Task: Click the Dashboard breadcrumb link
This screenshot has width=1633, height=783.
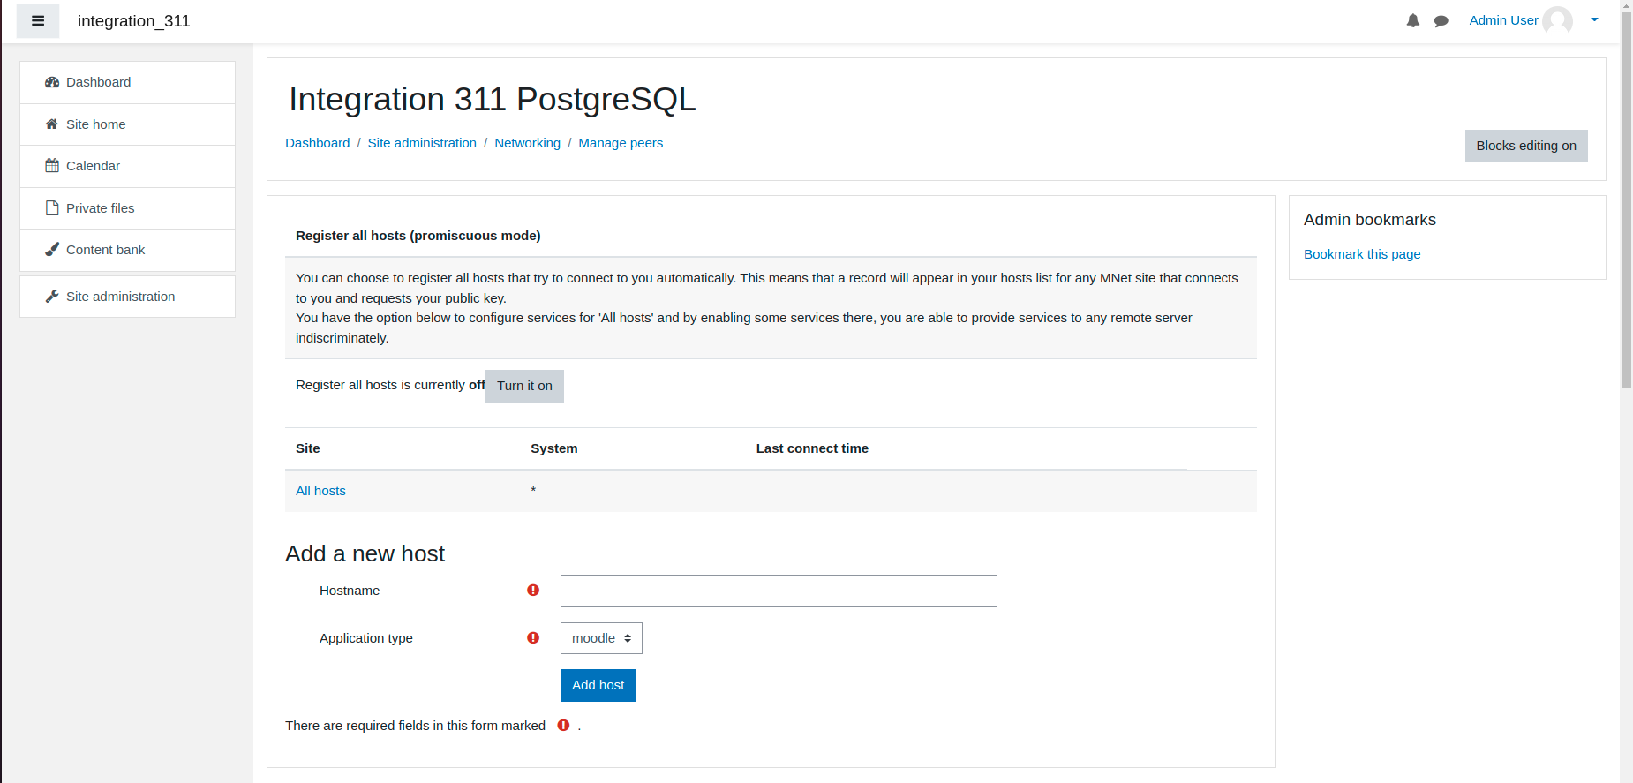Action: coord(317,143)
